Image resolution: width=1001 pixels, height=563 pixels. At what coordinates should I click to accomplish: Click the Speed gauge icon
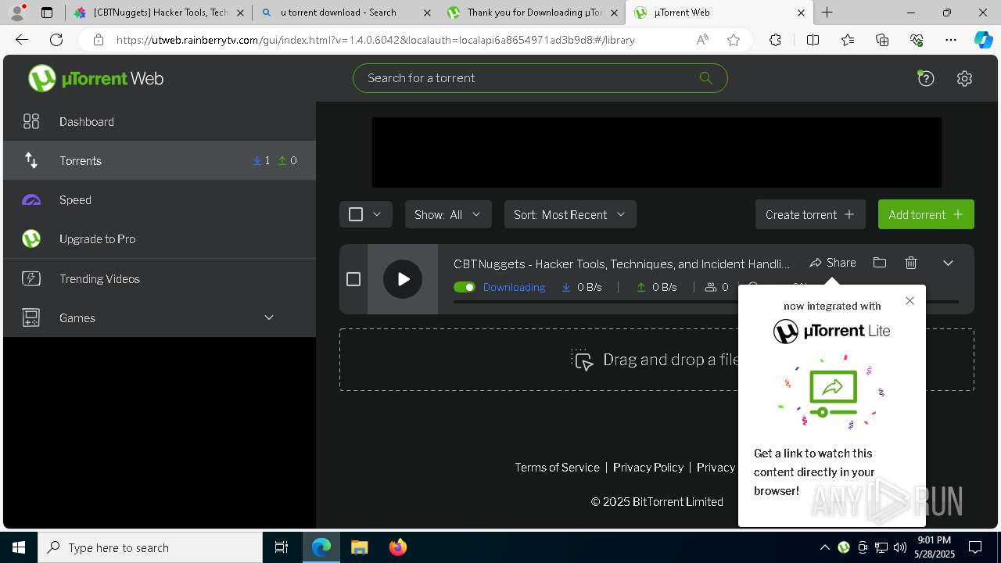31,200
